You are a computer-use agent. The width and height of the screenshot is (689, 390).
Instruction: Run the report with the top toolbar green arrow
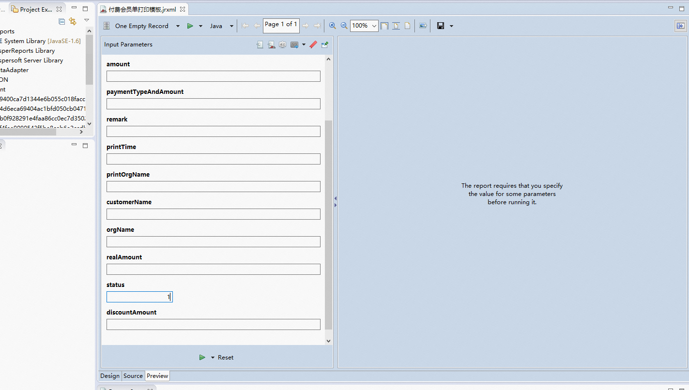click(x=190, y=26)
